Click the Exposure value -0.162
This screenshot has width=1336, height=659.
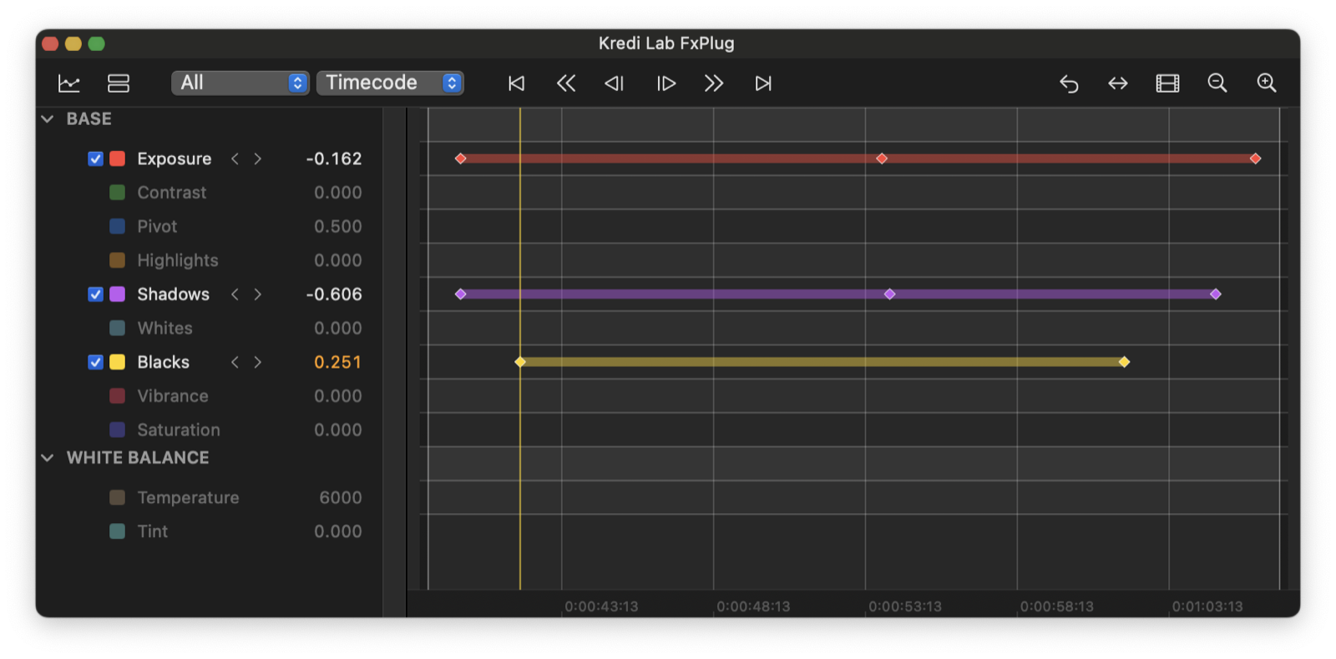[334, 158]
